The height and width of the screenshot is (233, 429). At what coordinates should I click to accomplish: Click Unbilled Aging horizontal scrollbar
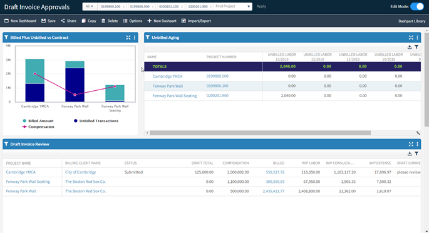click(x=260, y=133)
